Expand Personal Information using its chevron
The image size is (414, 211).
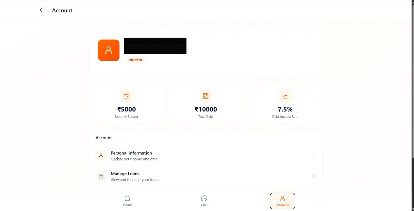tap(313, 155)
